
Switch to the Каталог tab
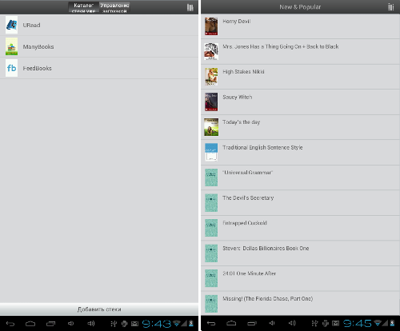[x=84, y=7]
